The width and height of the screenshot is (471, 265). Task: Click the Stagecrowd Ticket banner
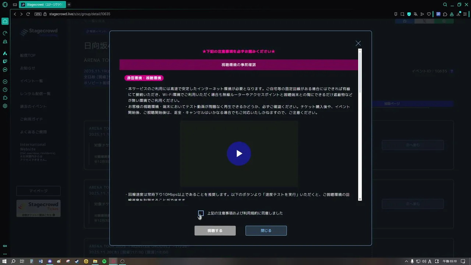[x=39, y=208]
